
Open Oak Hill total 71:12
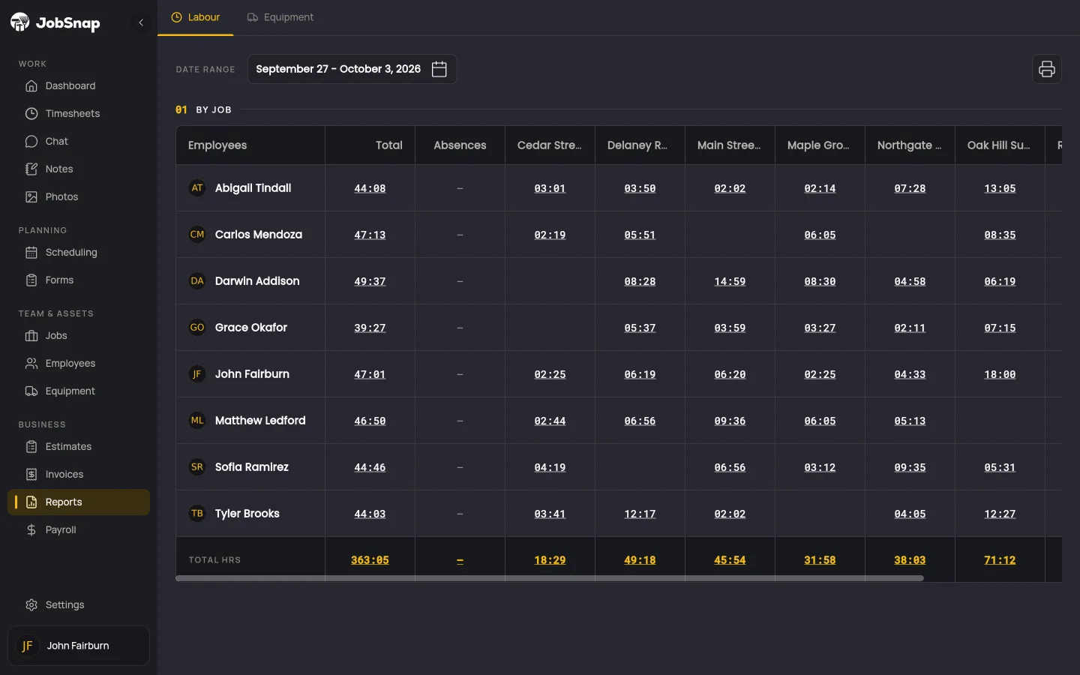click(1000, 560)
